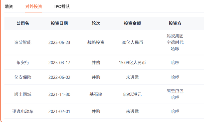Click investor 阿里巴巴
Image resolution: width=204 pixels, height=122 pixels.
(175, 91)
